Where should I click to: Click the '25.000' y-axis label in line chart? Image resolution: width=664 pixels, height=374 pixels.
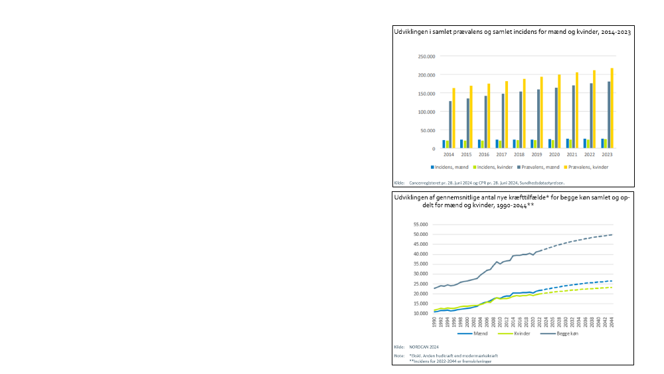pyautogui.click(x=420, y=284)
